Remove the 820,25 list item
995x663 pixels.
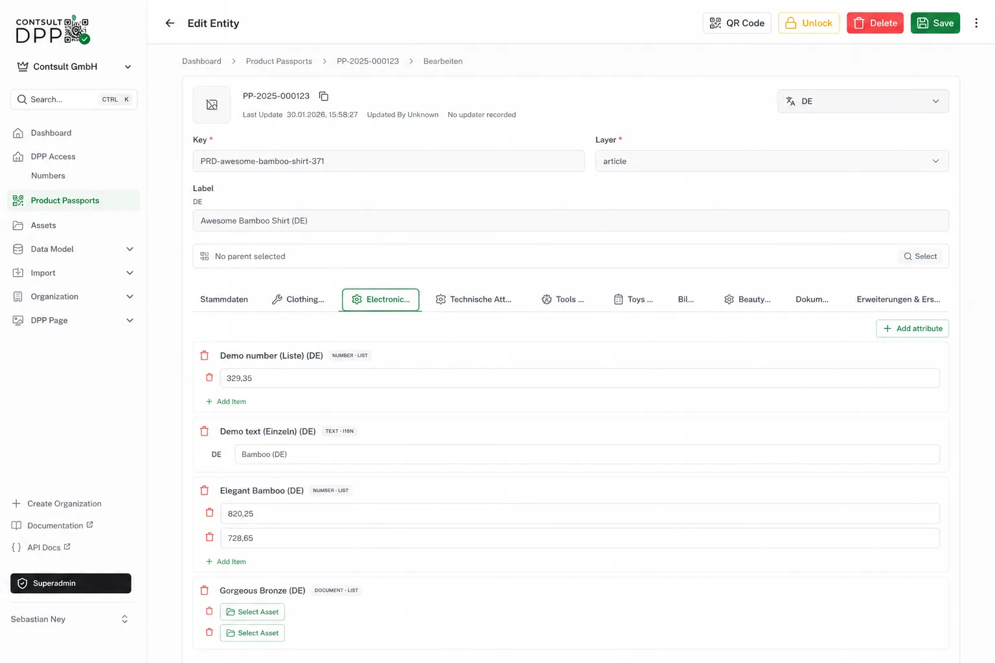209,513
